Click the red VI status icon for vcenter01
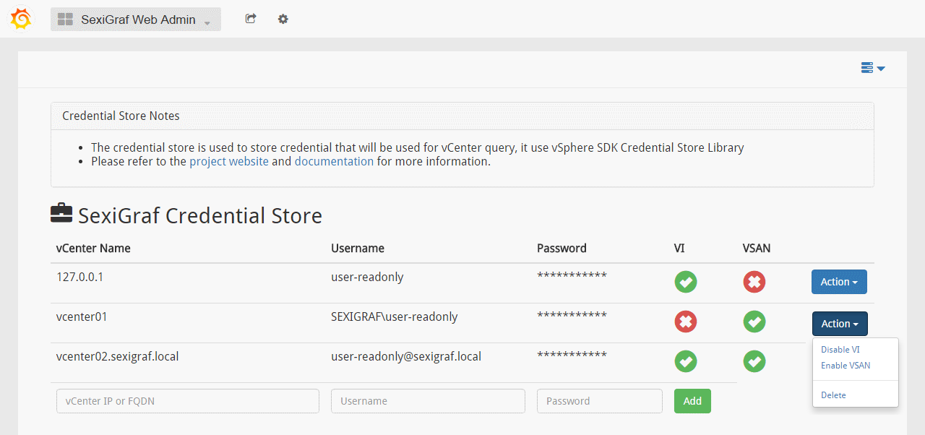Image resolution: width=925 pixels, height=435 pixels. click(x=685, y=322)
